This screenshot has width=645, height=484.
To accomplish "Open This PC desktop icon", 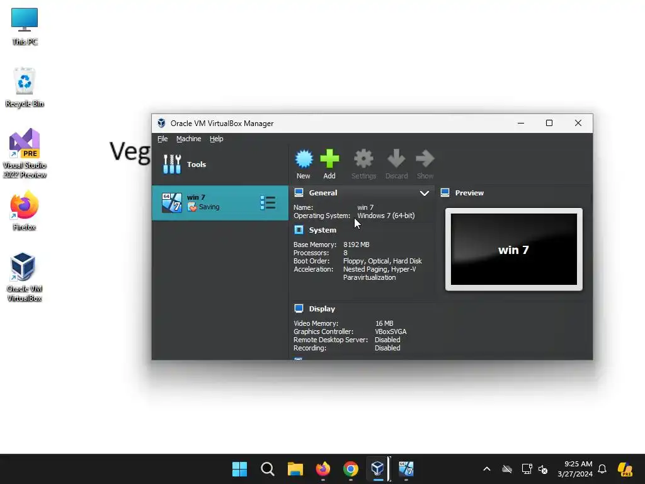I will 25,26.
